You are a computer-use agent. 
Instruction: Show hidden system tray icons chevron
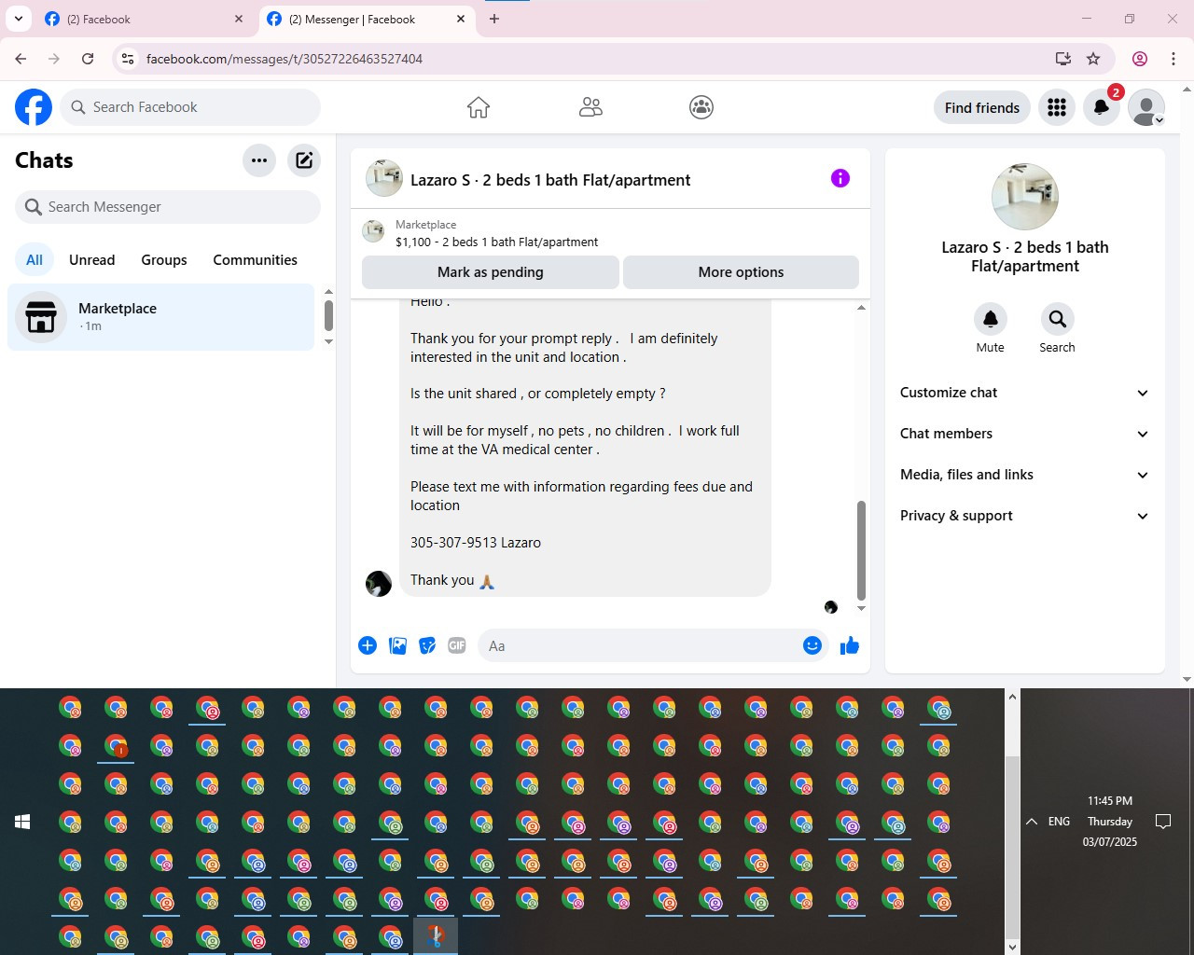click(x=1032, y=822)
